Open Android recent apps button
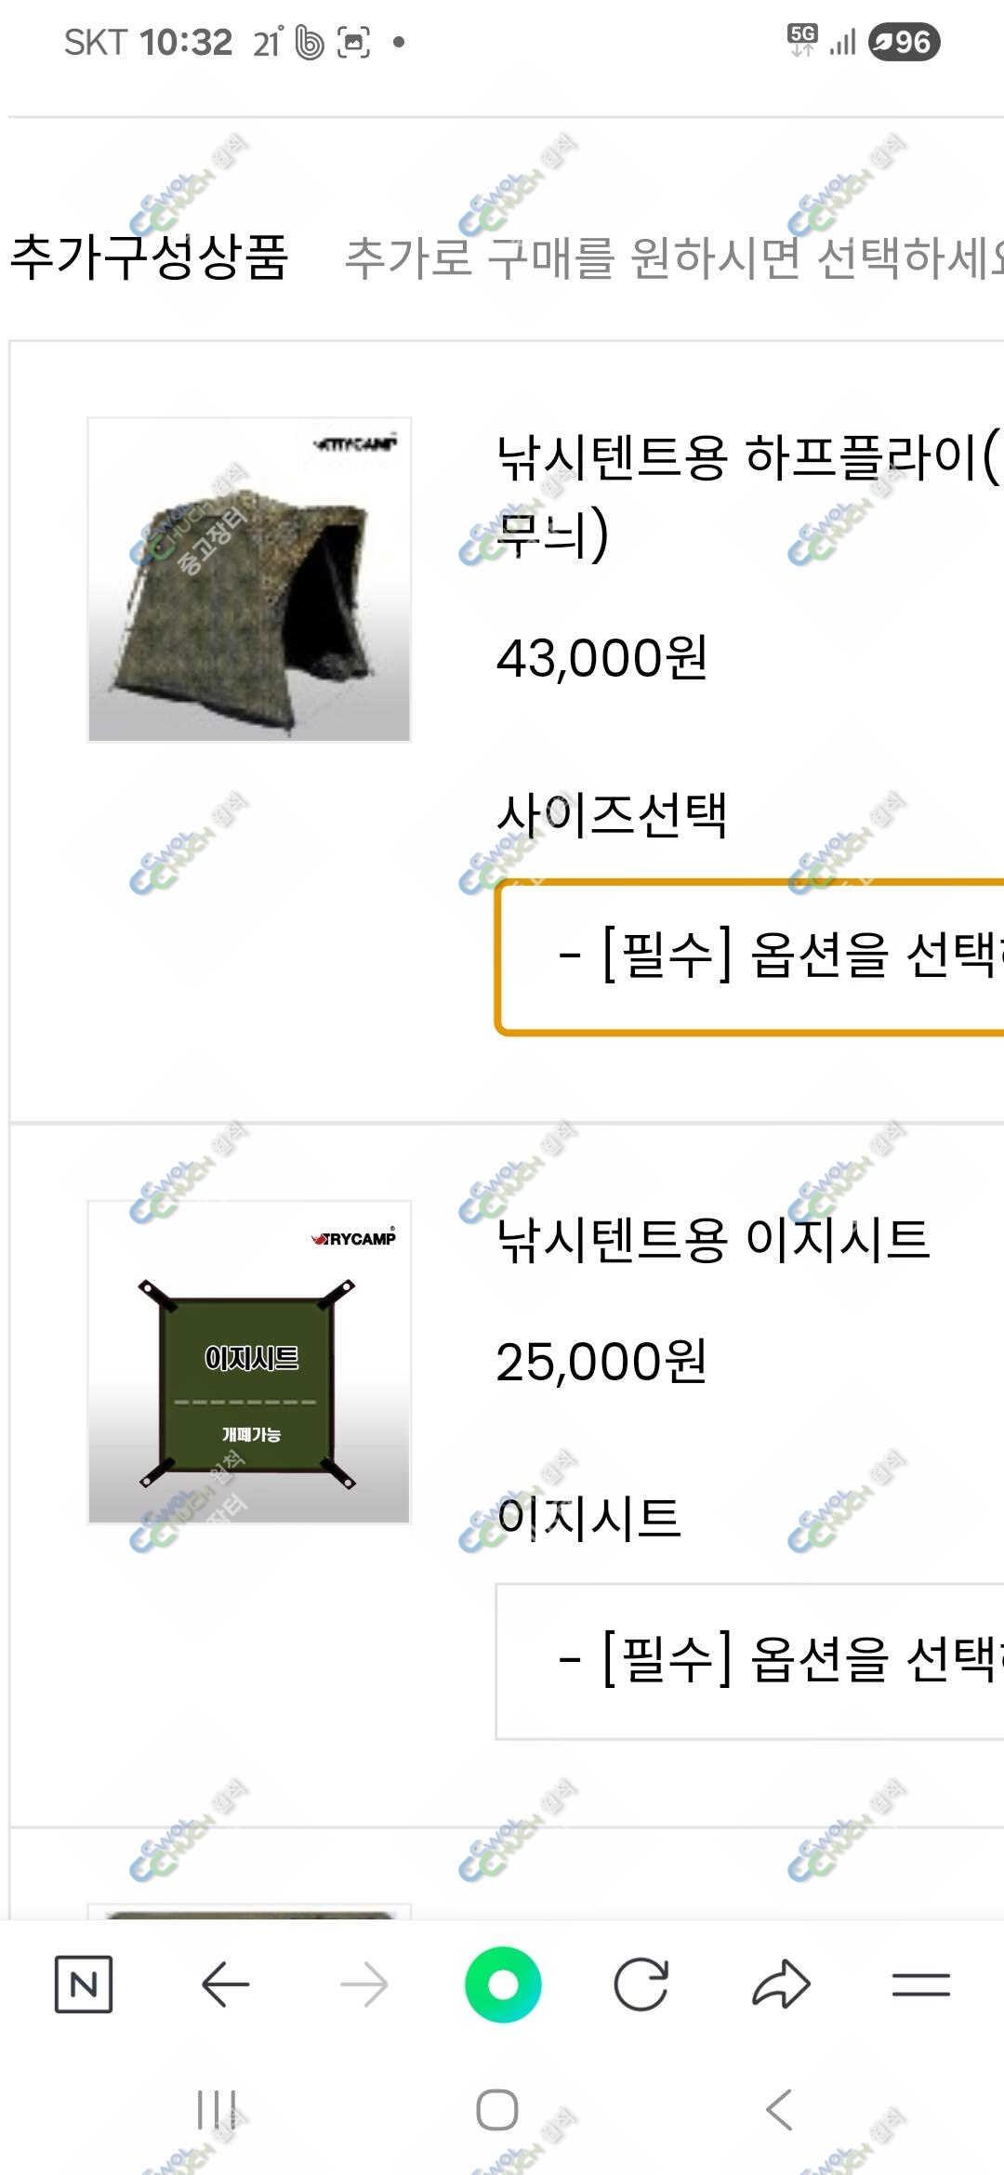The height and width of the screenshot is (2175, 1004). (x=217, y=2110)
